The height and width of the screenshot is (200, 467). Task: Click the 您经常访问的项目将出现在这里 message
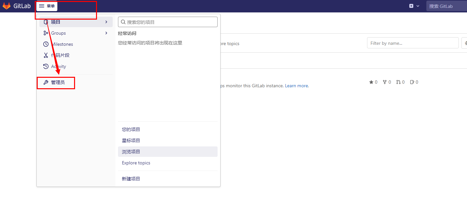point(150,43)
